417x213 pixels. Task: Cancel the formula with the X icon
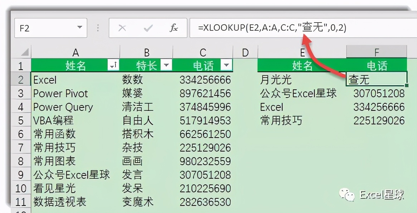pos(122,27)
